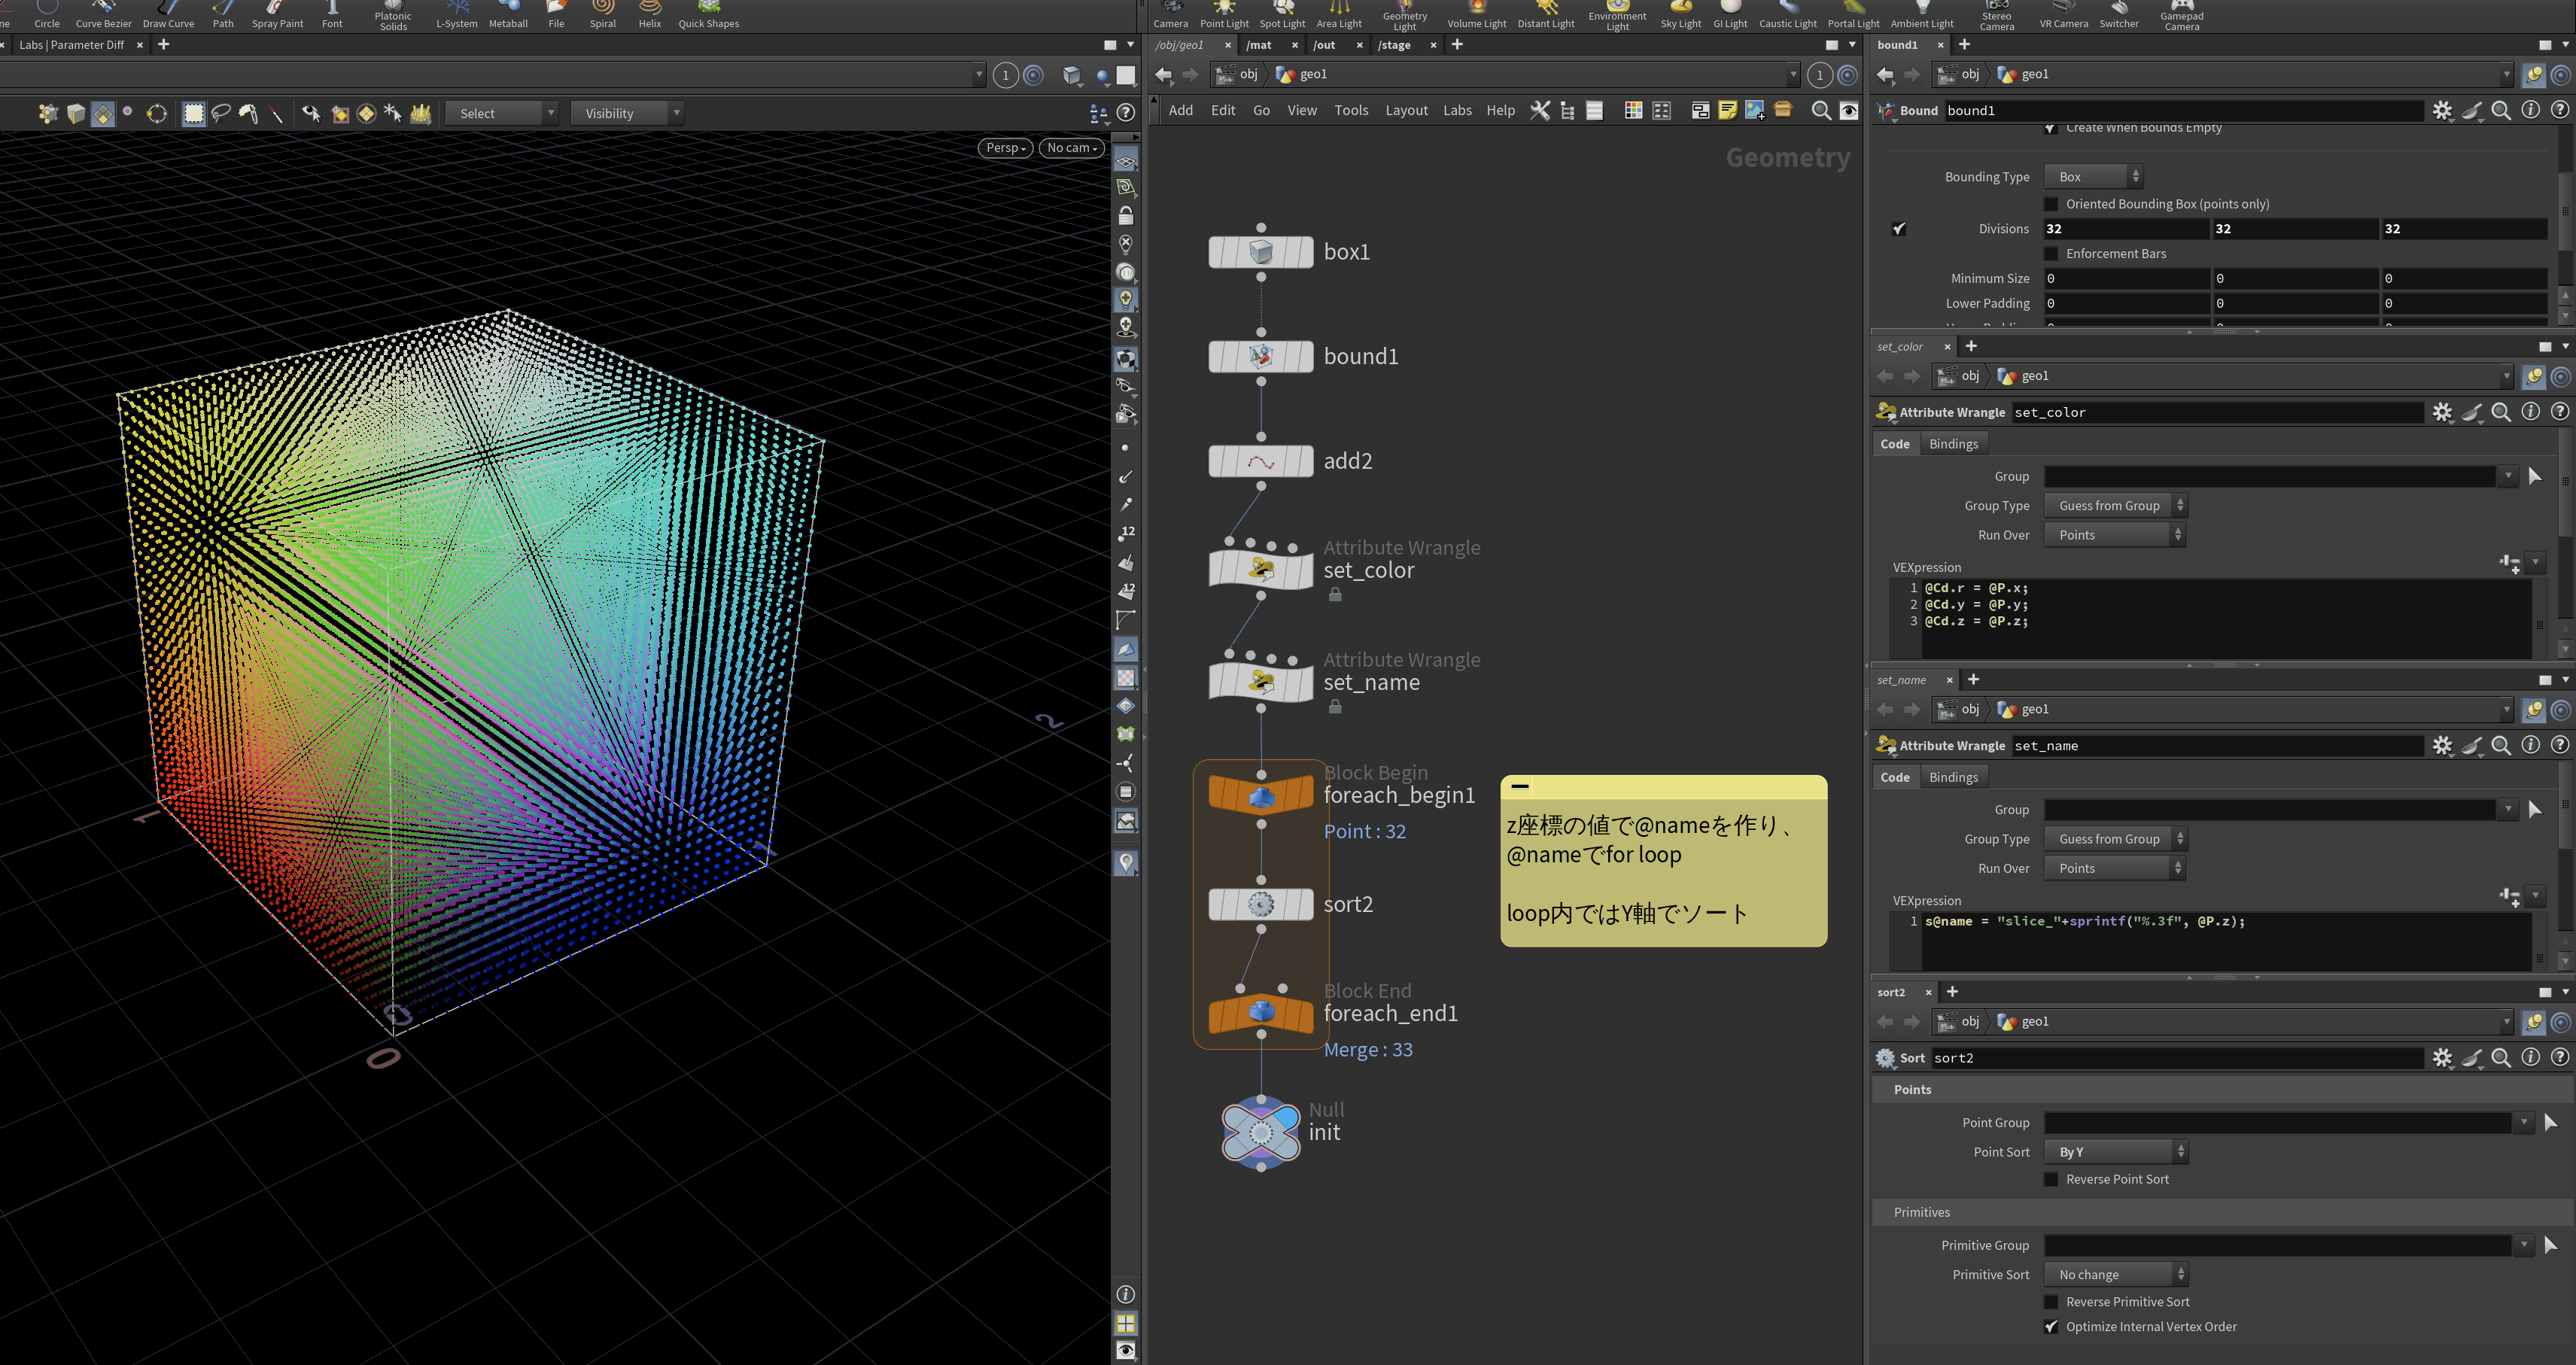Uncheck Optimize Internal Vertex Order
Image resolution: width=2576 pixels, height=1365 pixels.
2051,1327
